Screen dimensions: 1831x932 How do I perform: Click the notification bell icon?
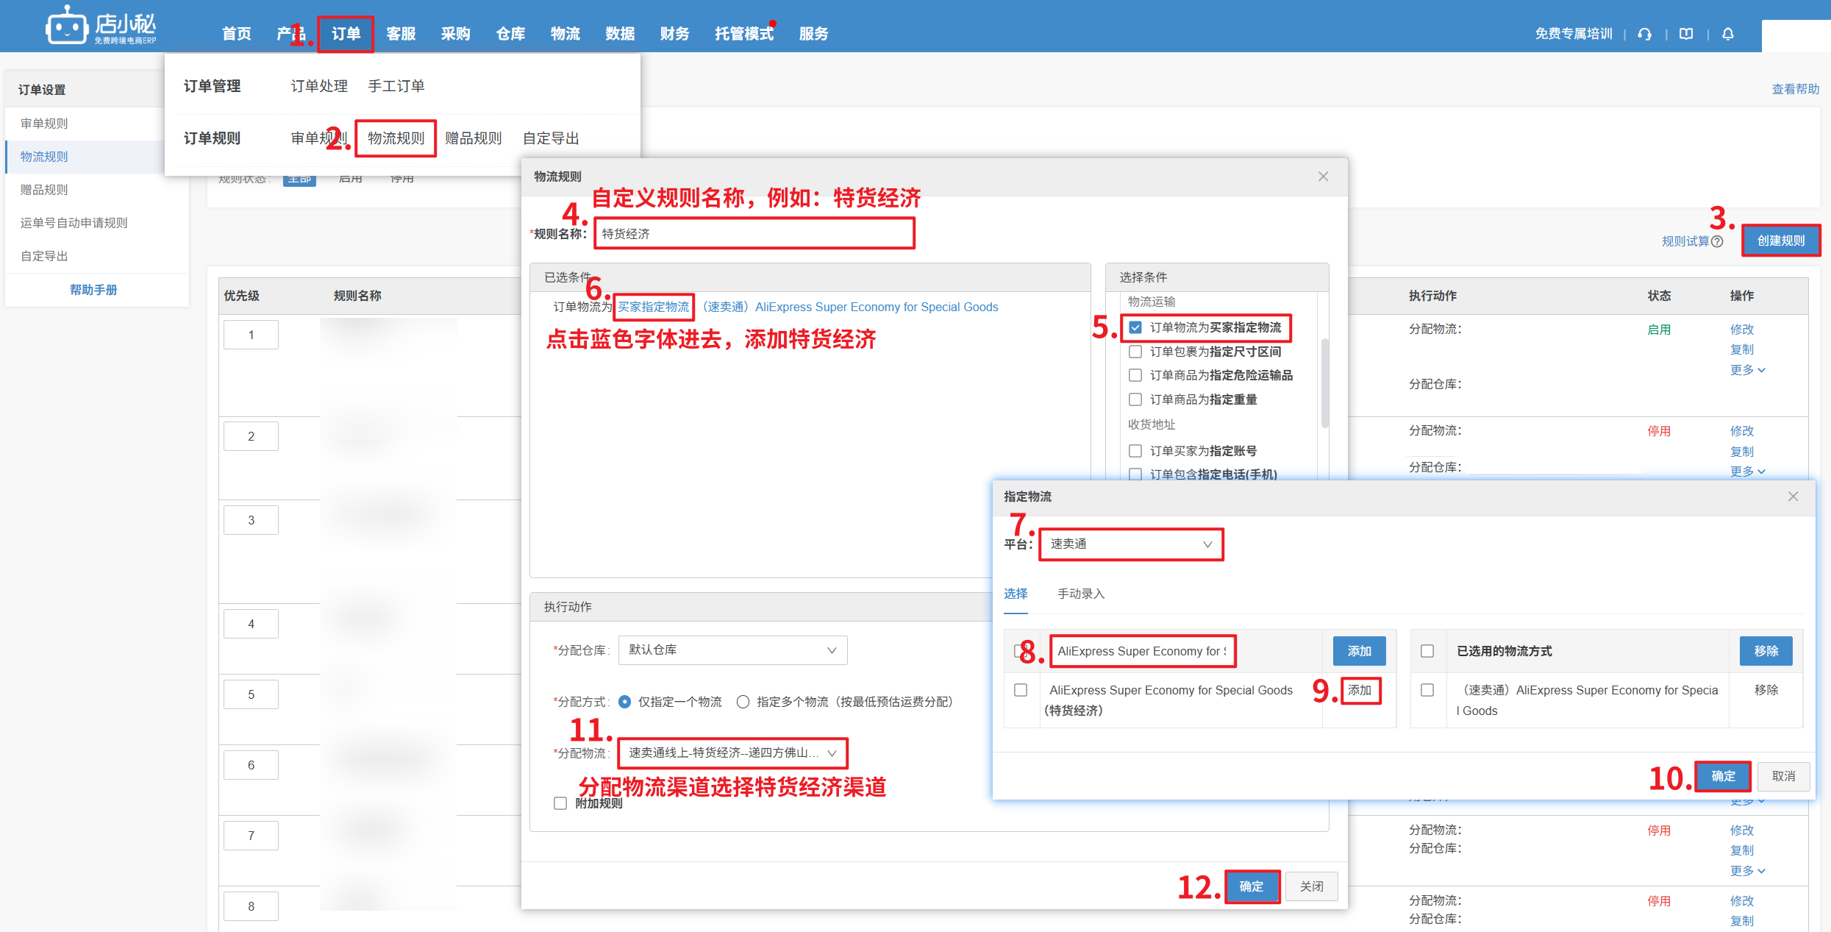pos(1728,34)
